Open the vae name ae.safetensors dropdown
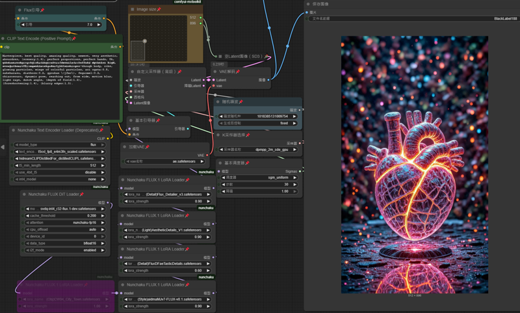This screenshot has width=520, height=313. coord(166,161)
